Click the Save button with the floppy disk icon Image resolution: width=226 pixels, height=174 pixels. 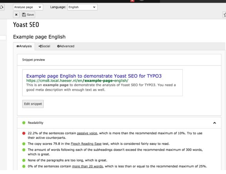click(x=28, y=15)
